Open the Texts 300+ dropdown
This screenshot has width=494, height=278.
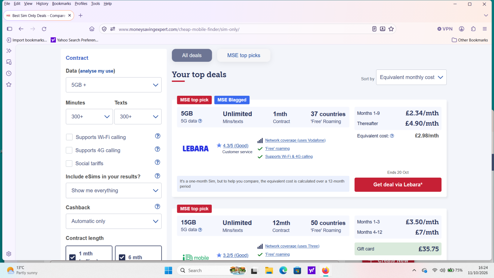(138, 116)
